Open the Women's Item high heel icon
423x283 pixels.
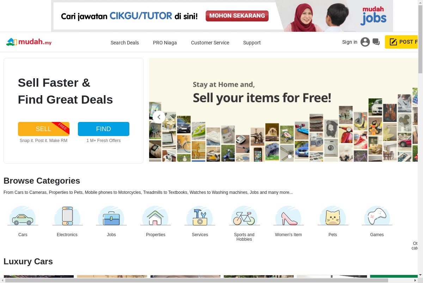click(288, 216)
